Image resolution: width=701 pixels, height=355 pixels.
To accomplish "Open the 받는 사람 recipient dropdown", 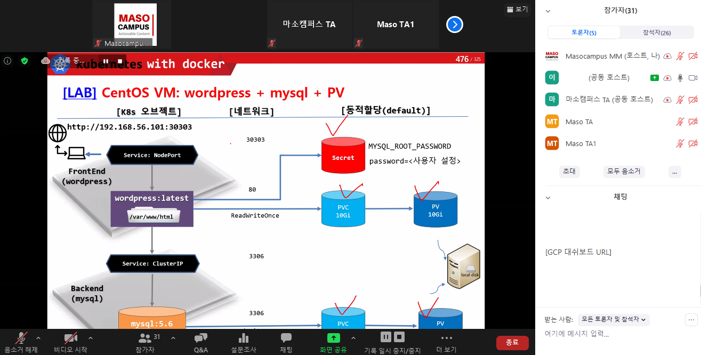I will (614, 319).
